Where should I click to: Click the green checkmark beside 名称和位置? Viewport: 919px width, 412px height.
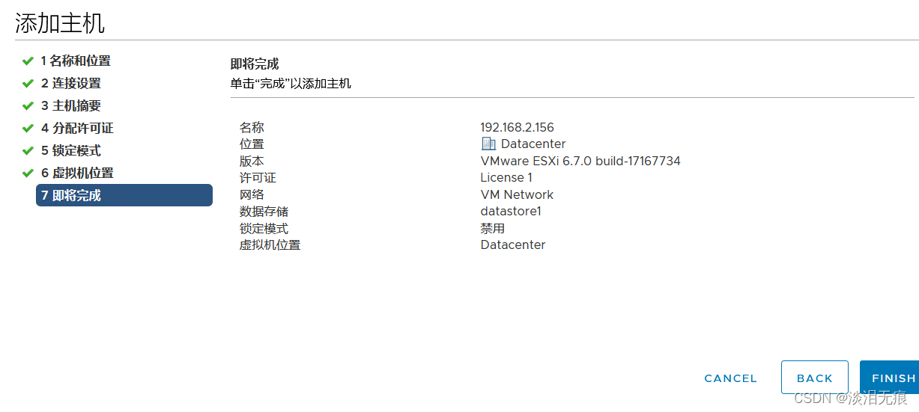28,61
